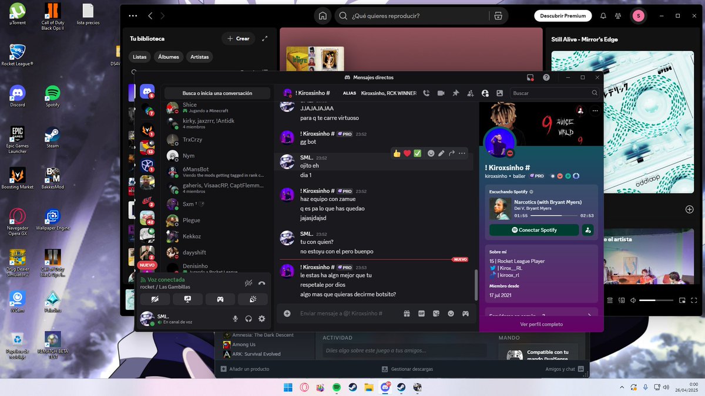Viewport: 705px width, 396px height.
Task: Show hidden system tray icons chevron
Action: click(x=622, y=387)
